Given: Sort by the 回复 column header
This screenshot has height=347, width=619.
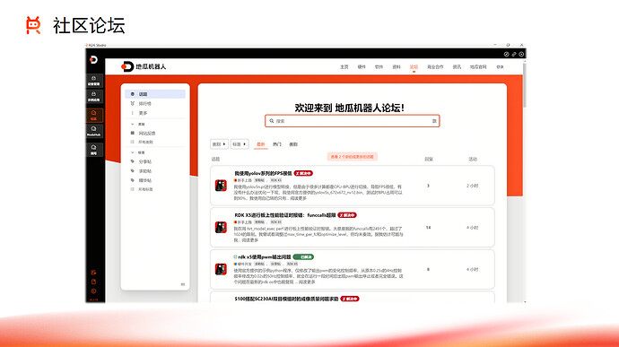Looking at the screenshot, I should coord(428,159).
